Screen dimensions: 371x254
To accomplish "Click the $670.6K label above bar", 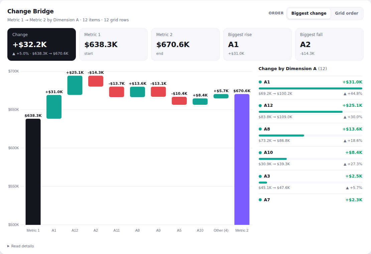I will (242, 91).
